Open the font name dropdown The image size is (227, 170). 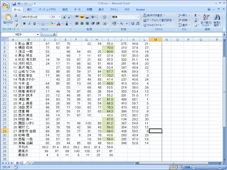[50, 17]
